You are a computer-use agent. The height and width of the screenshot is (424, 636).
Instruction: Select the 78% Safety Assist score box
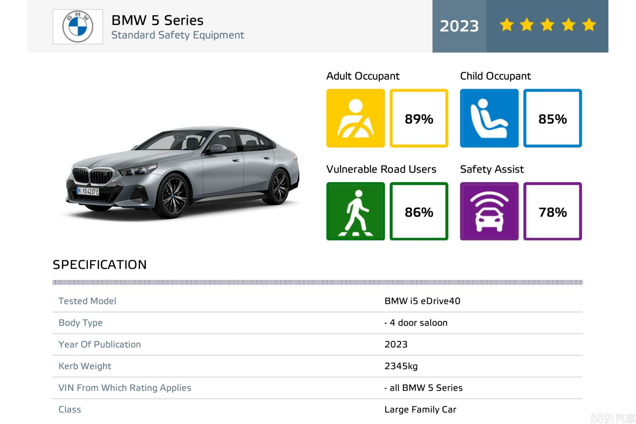(552, 212)
